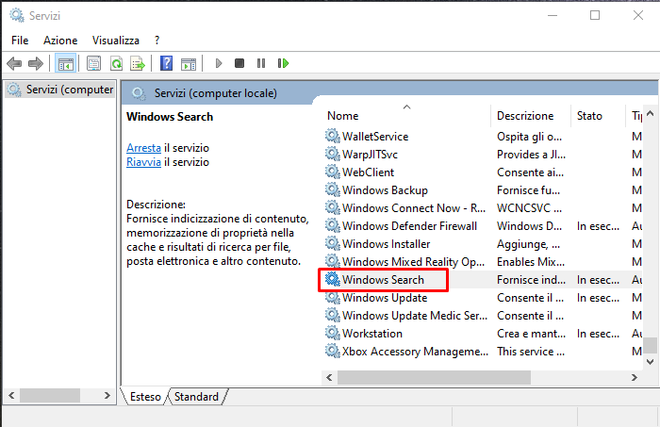Viewport: 660px width, 427px height.
Task: Click the left tree pane scroll left arrow
Action: click(11, 396)
